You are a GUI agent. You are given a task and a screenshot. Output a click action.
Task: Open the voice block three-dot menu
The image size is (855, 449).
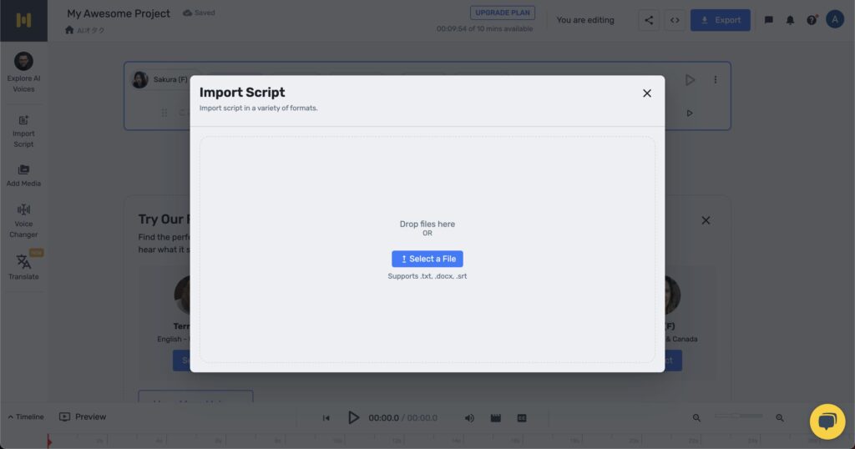(x=716, y=79)
